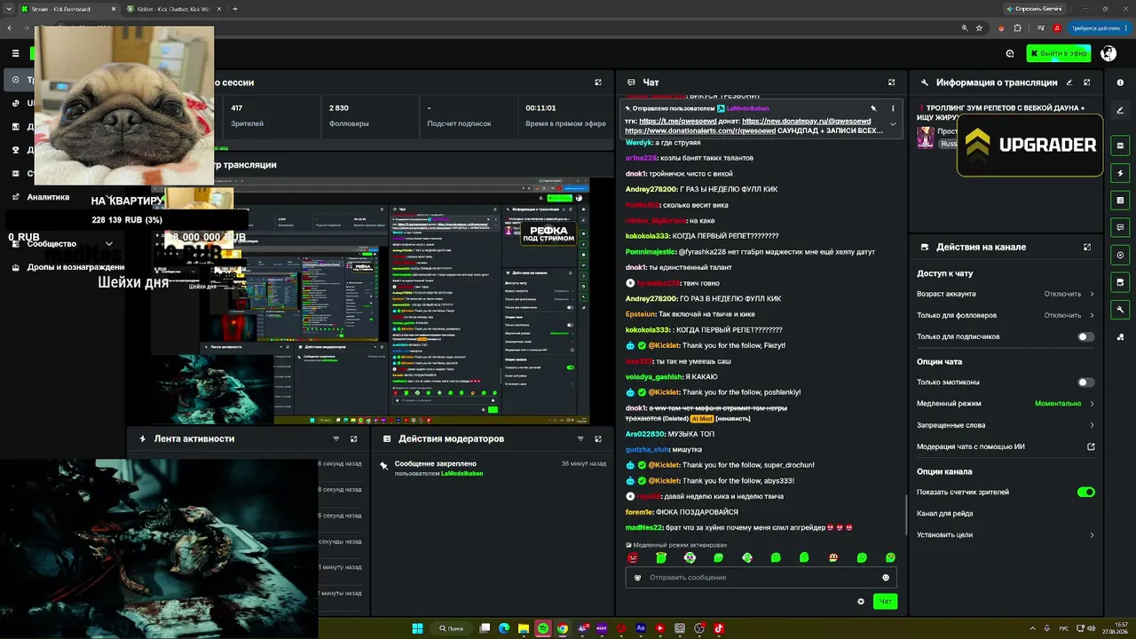Open the emoji picker in message box
Screen dimensions: 1136x639
click(886, 578)
